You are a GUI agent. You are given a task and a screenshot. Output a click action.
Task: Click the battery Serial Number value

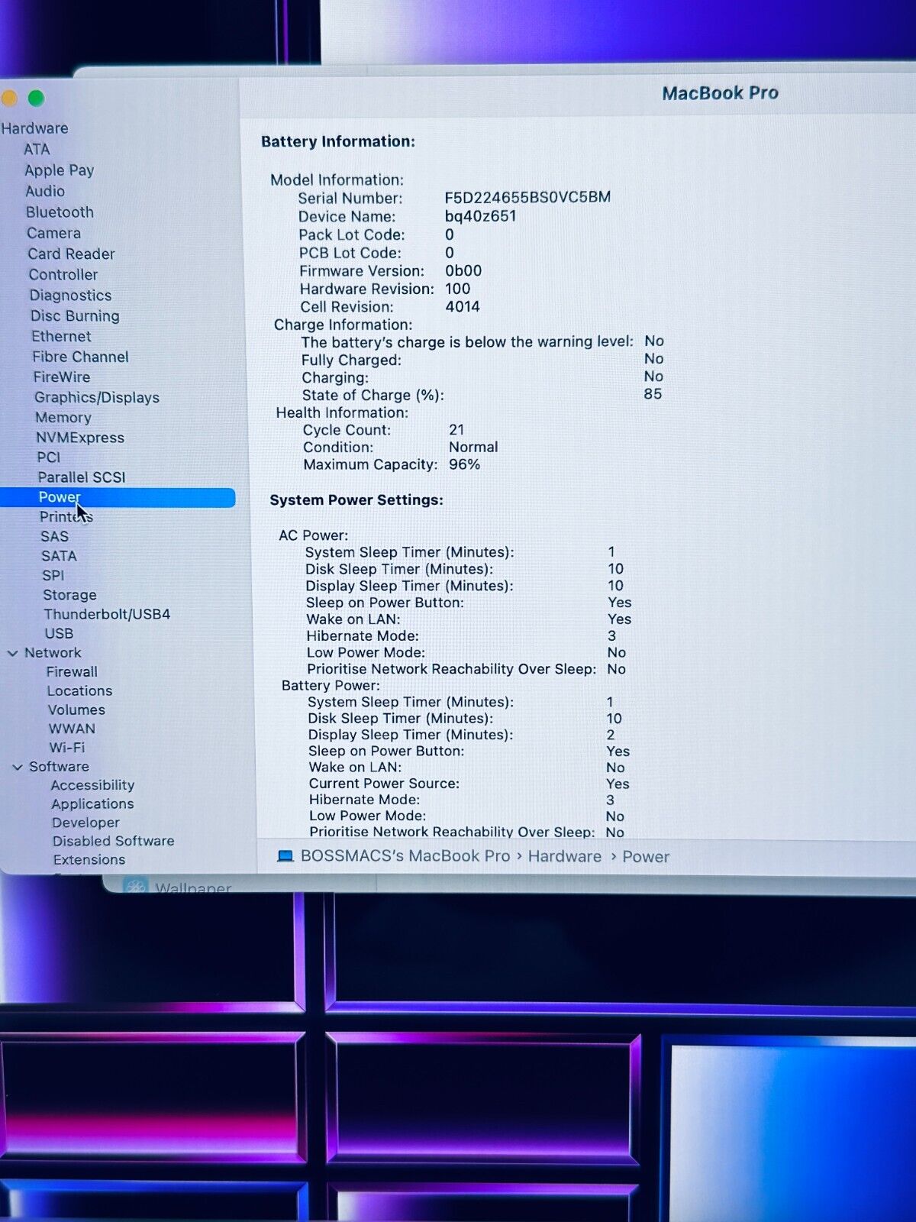pos(527,197)
